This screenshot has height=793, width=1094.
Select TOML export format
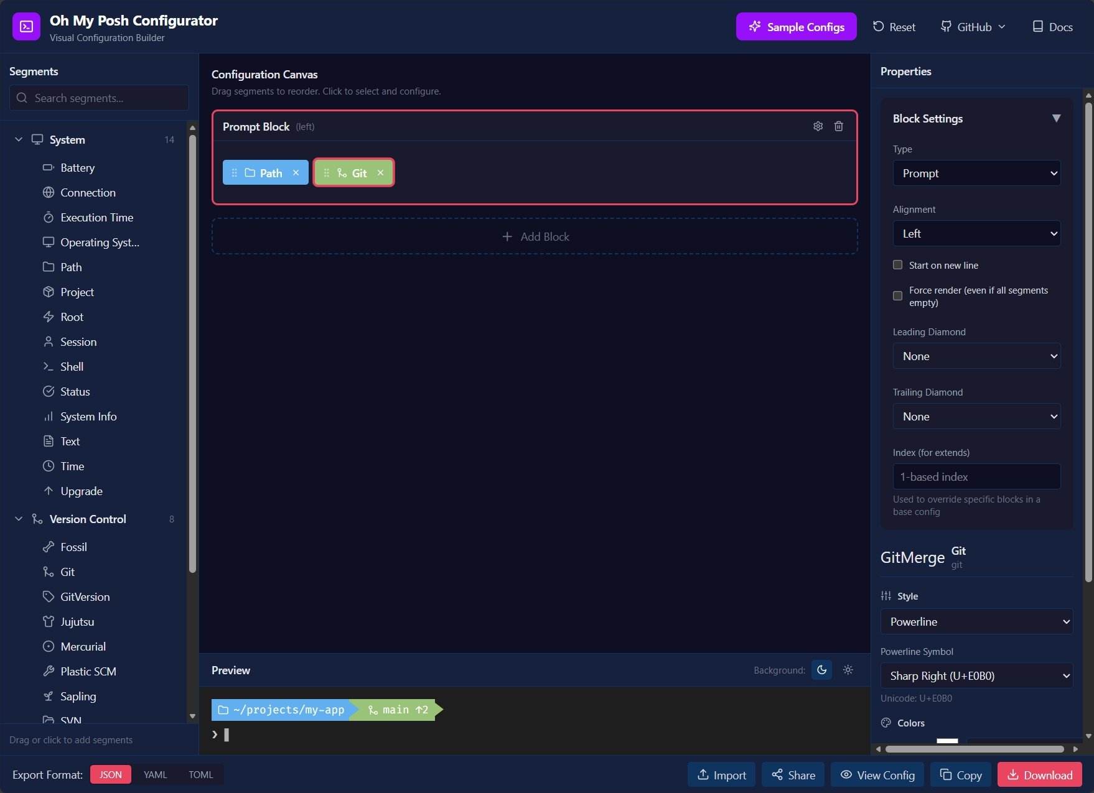point(201,775)
